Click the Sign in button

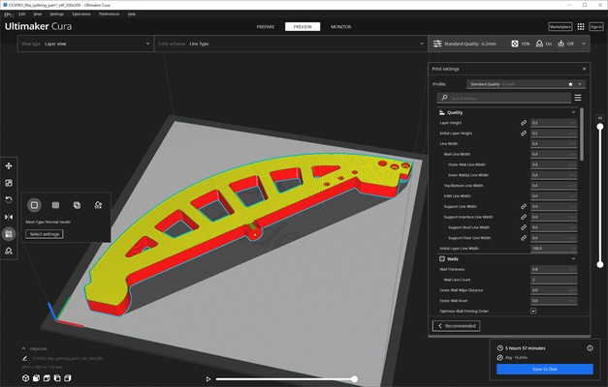click(596, 27)
